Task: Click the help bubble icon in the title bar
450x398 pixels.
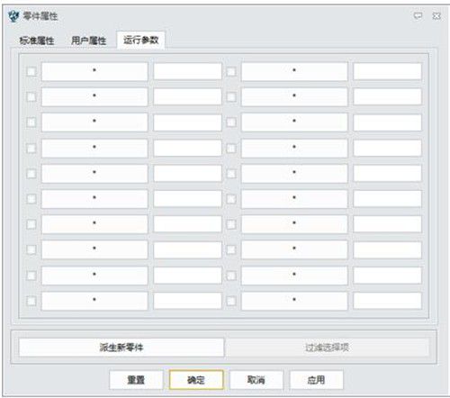Action: (418, 16)
